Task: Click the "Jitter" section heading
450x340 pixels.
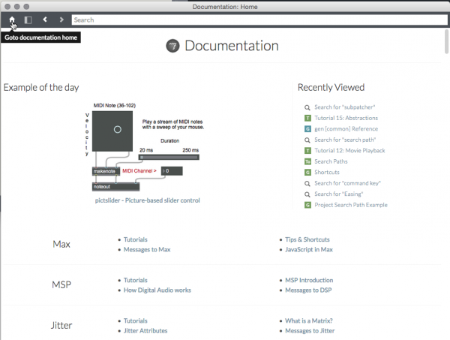Action: [x=61, y=325]
